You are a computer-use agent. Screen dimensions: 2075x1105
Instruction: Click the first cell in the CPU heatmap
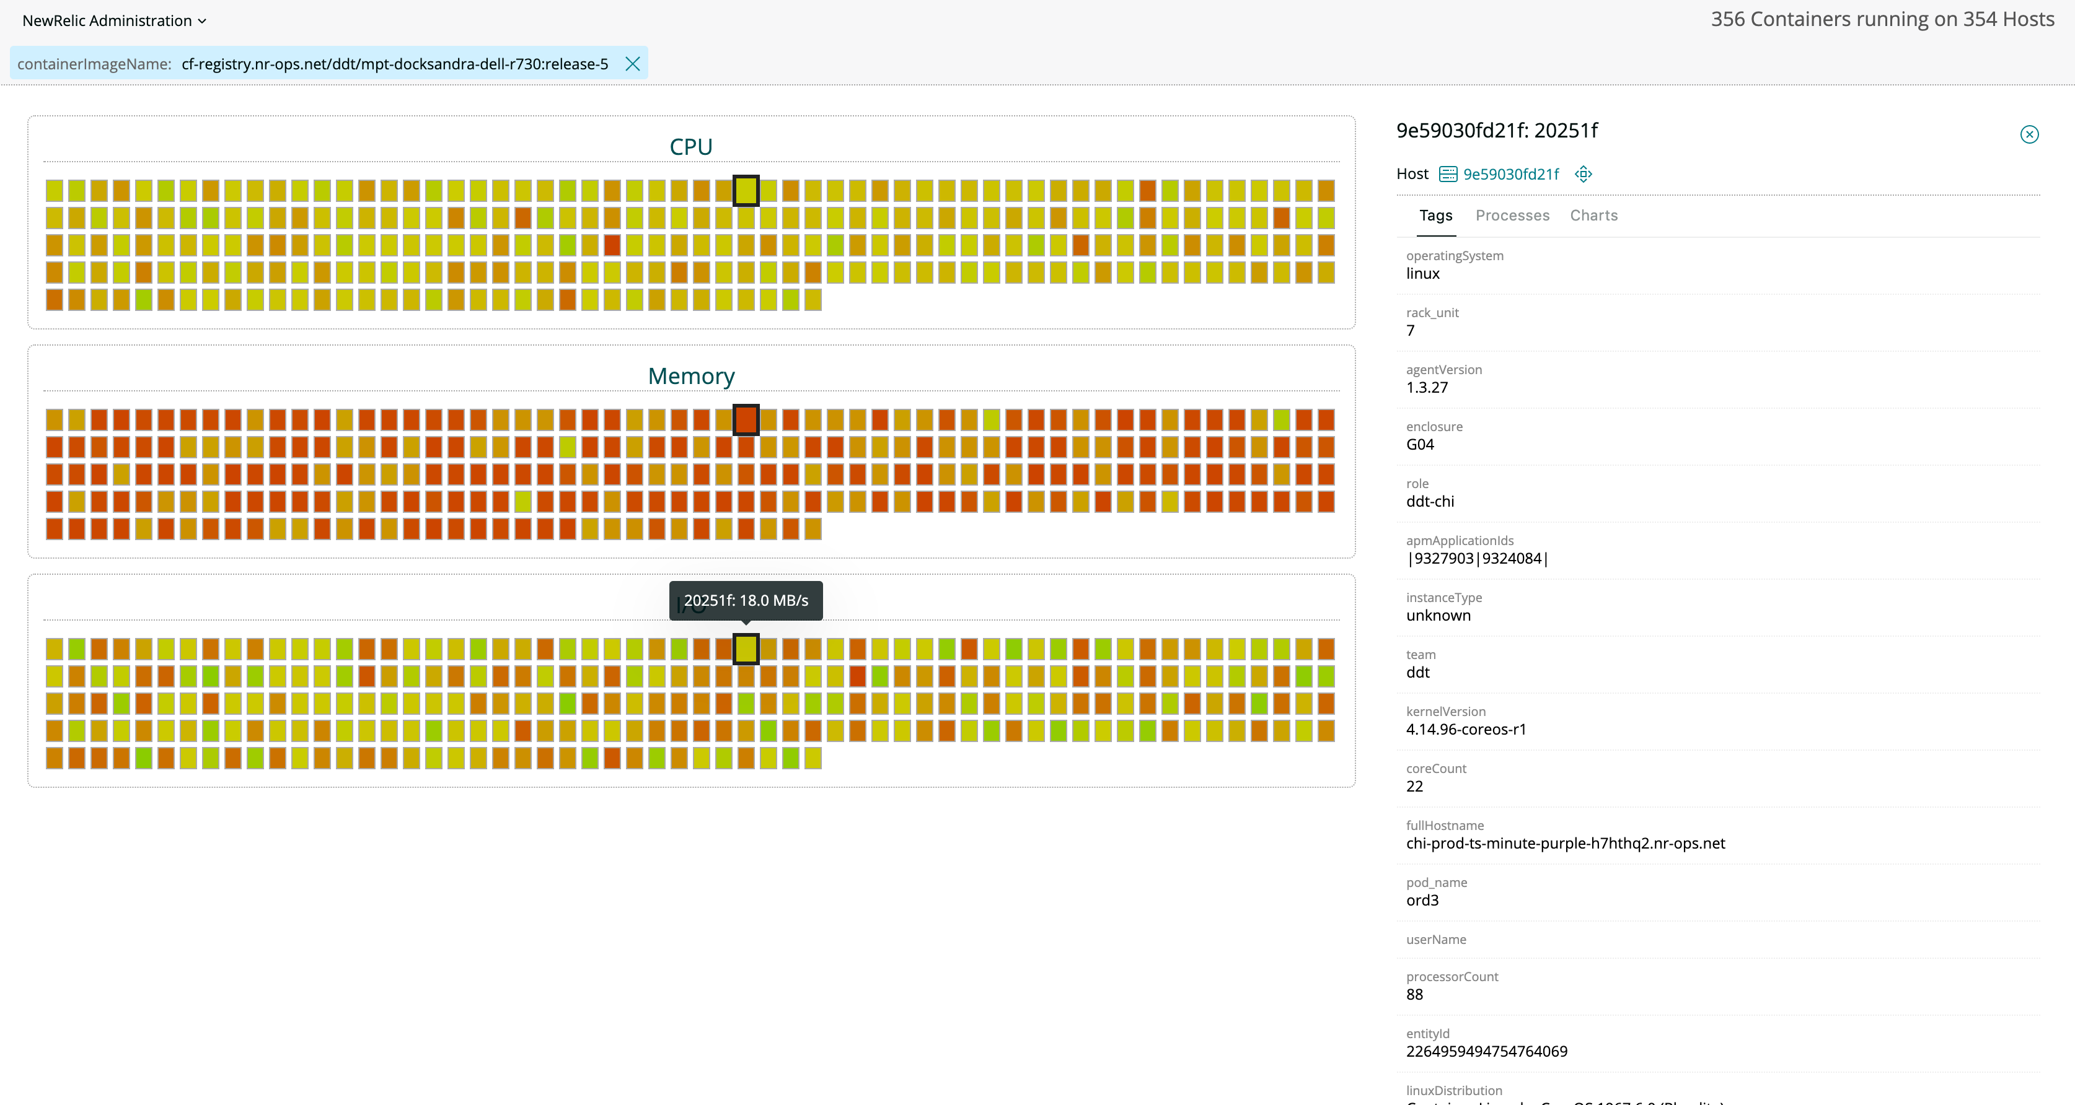click(x=54, y=191)
